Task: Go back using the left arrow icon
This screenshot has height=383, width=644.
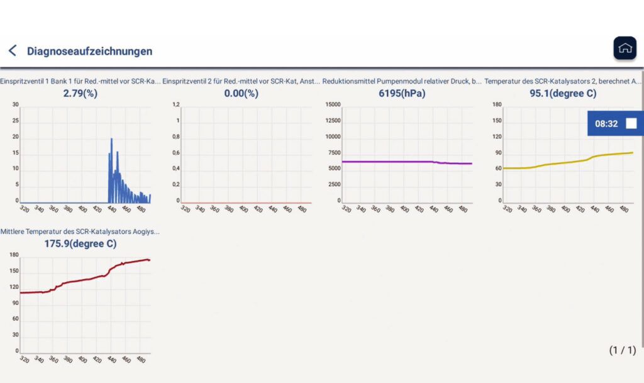Action: point(12,51)
